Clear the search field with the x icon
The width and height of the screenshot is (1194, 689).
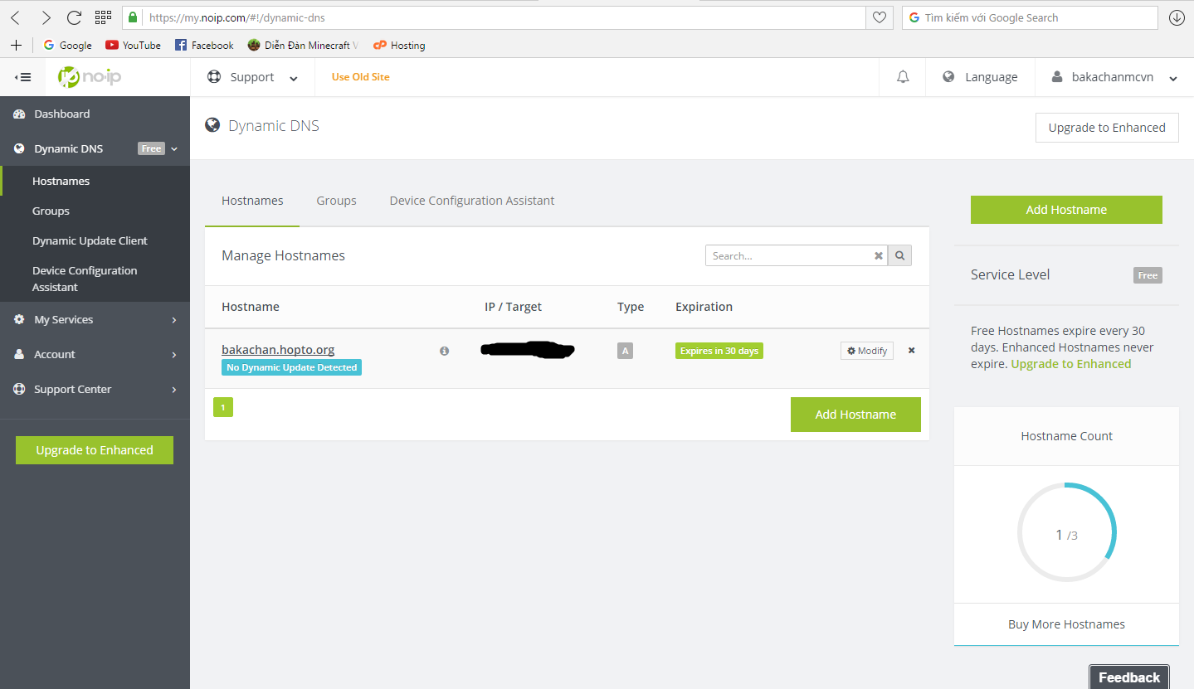(879, 255)
